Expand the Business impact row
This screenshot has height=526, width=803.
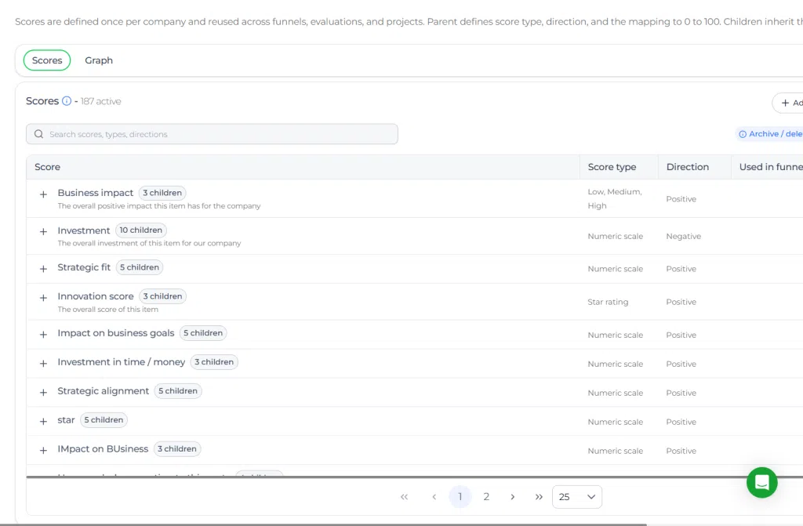point(44,194)
